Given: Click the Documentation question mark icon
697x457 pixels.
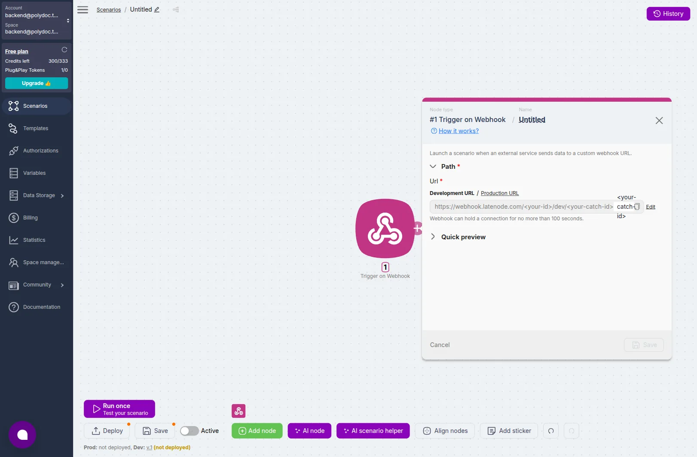Looking at the screenshot, I should 14,307.
